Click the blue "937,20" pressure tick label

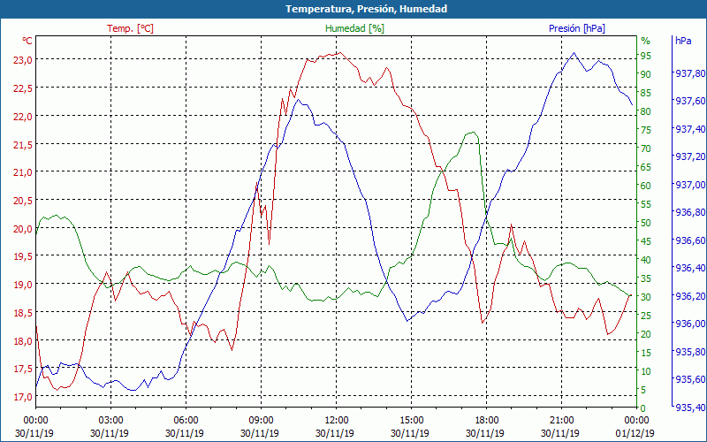click(x=690, y=157)
